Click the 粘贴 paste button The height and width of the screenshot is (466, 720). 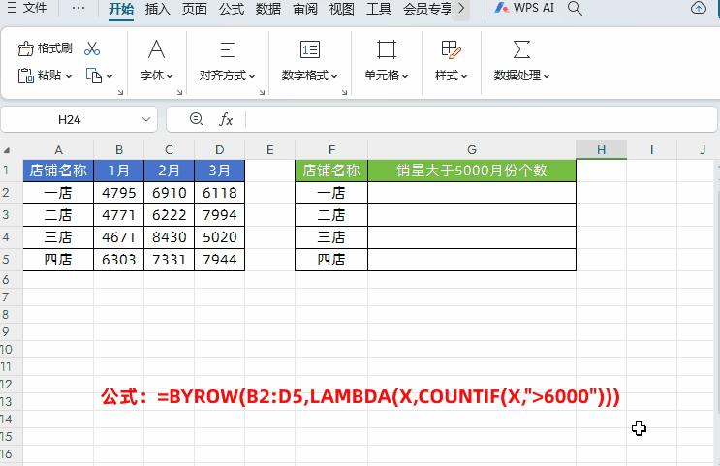point(39,76)
